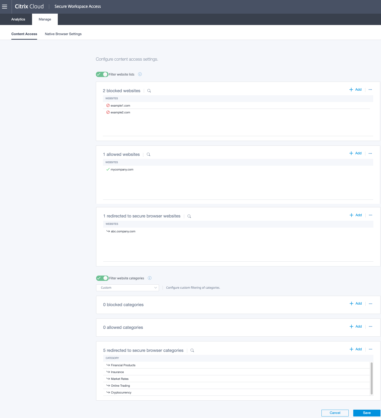Viewport: 381px width, 418px height.
Task: Save the content access settings
Action: (x=367, y=413)
